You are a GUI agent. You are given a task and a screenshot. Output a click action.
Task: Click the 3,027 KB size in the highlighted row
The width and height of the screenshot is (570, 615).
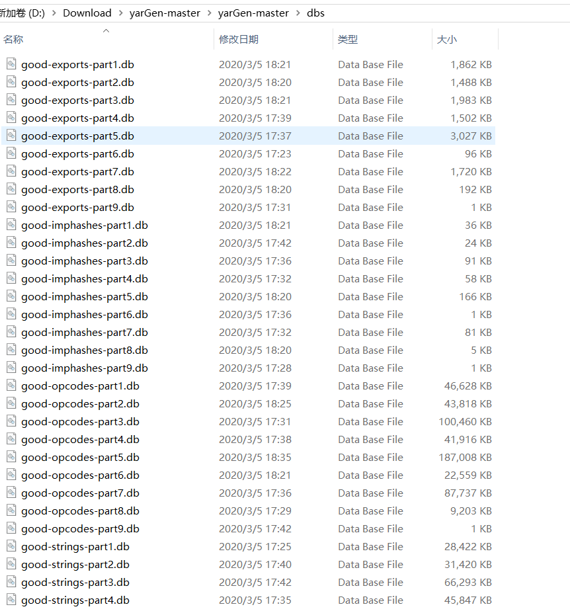471,136
